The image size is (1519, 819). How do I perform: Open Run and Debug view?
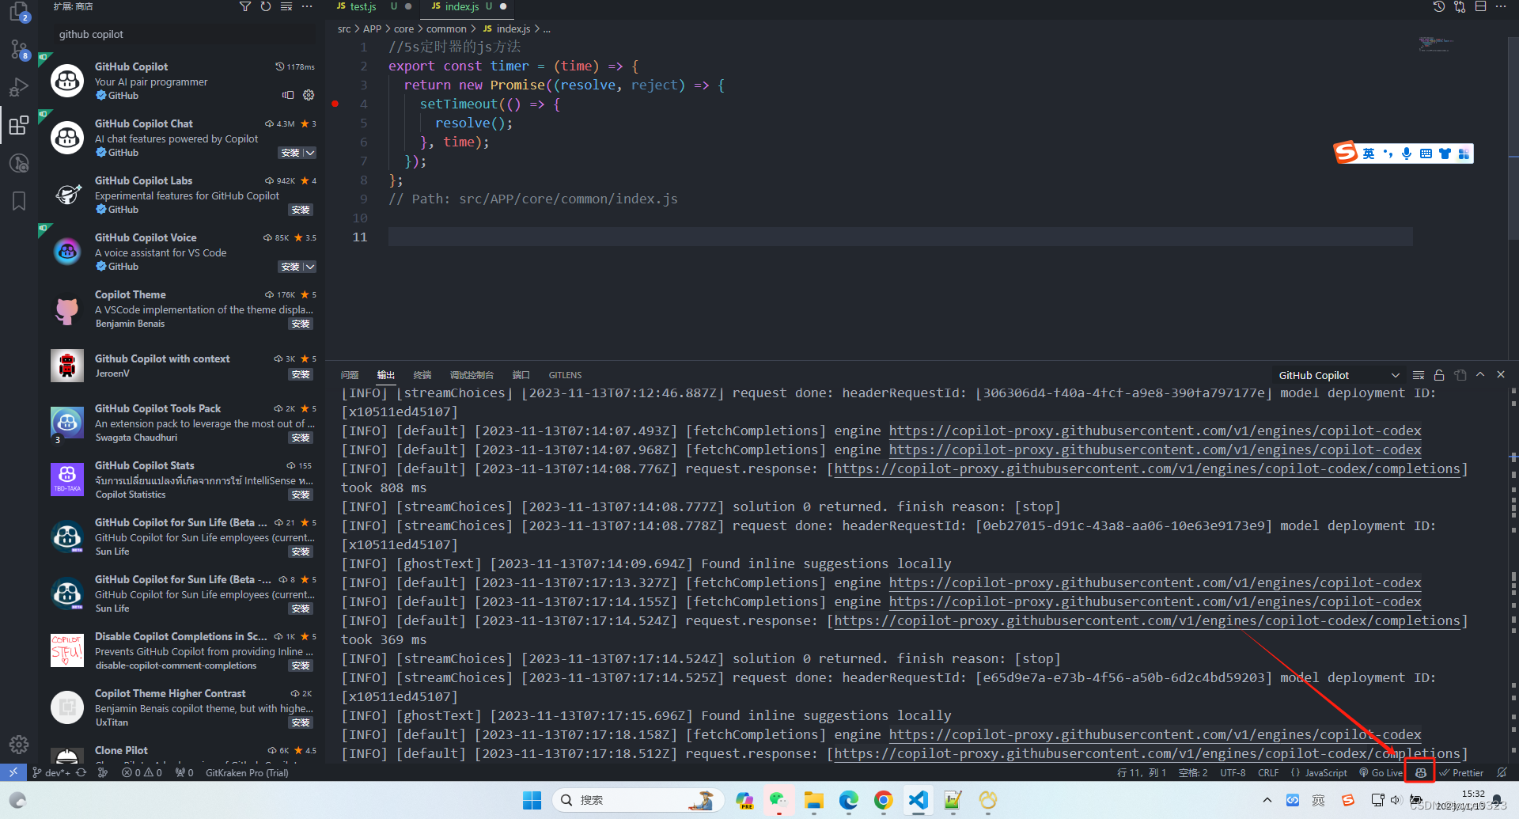tap(19, 87)
